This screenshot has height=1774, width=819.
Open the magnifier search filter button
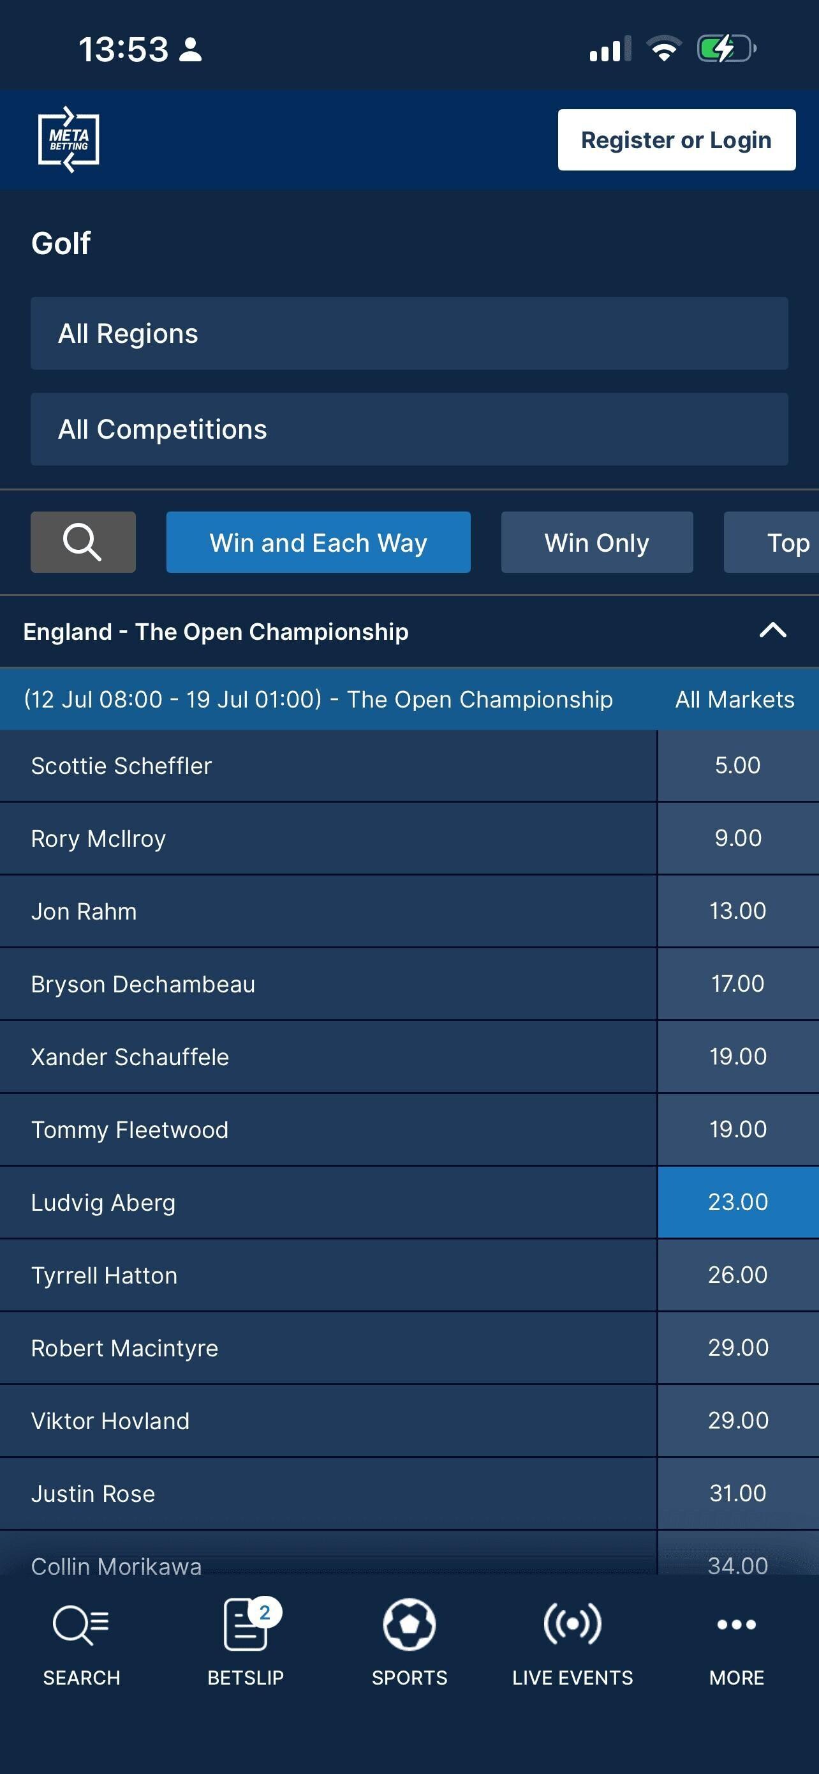pyautogui.click(x=83, y=542)
